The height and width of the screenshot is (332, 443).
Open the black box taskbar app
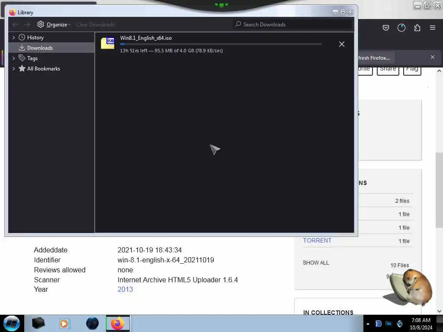pyautogui.click(x=39, y=323)
